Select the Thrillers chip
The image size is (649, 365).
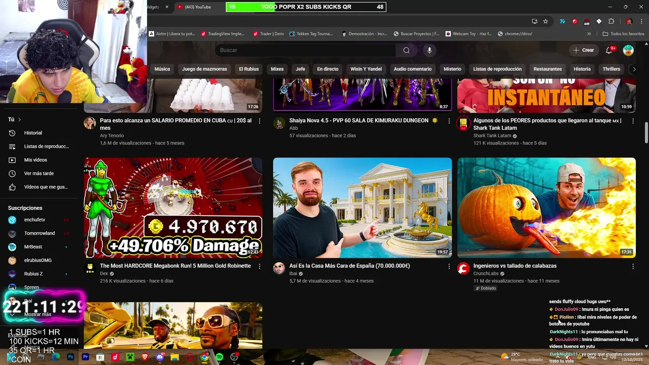point(611,69)
